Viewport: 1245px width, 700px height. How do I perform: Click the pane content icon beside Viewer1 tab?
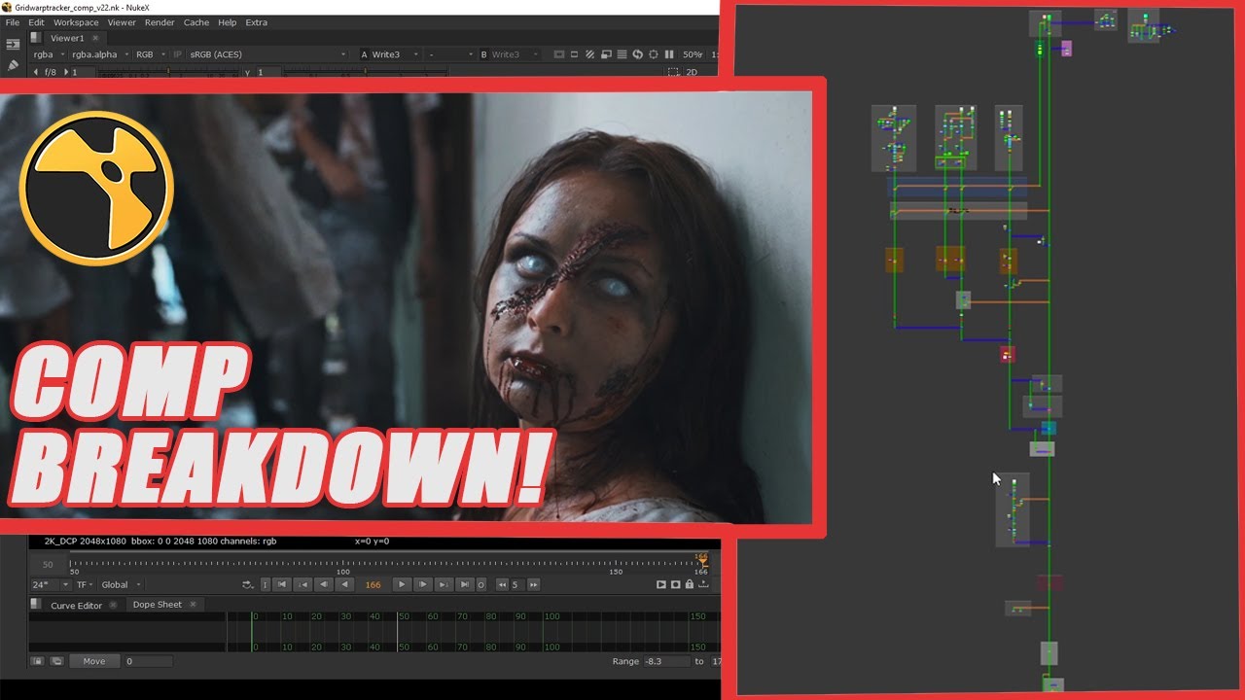pos(36,38)
